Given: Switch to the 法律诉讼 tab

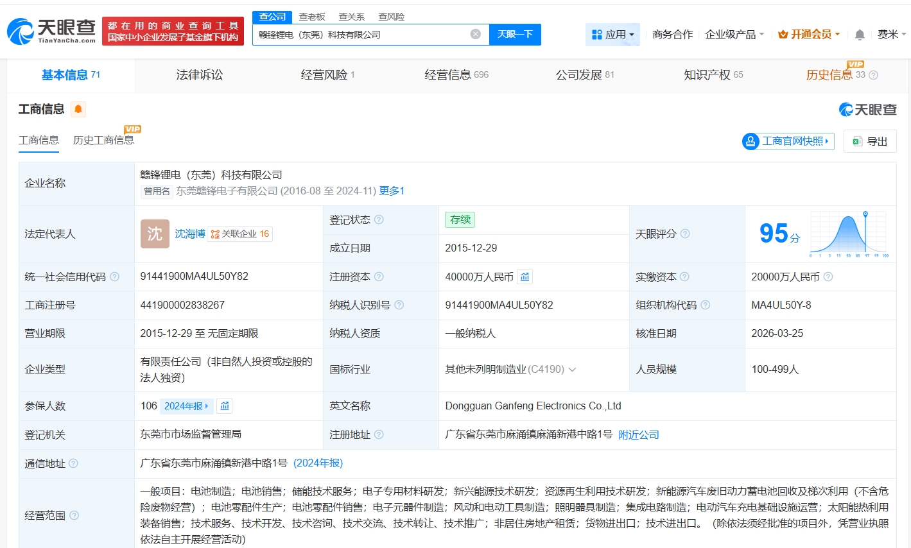Looking at the screenshot, I should click(x=198, y=74).
